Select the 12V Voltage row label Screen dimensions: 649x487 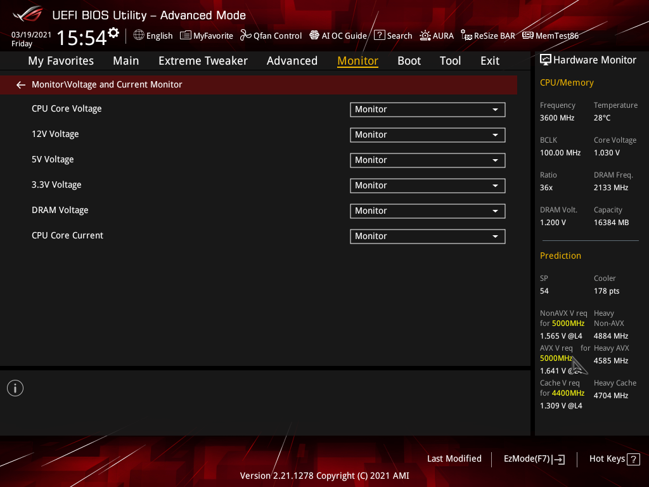(55, 134)
